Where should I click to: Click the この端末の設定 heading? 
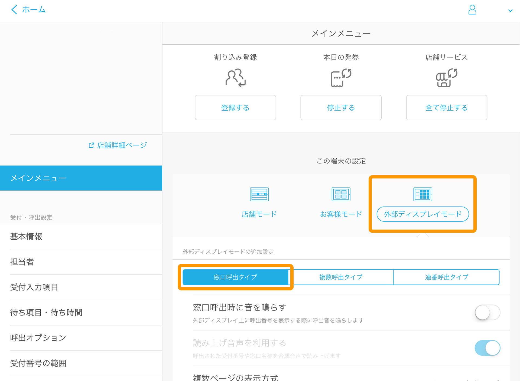(341, 161)
